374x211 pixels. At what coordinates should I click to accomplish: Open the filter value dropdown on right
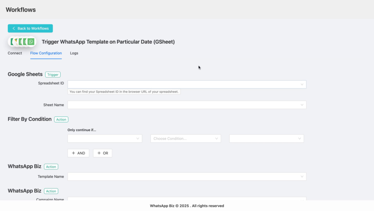point(266,139)
